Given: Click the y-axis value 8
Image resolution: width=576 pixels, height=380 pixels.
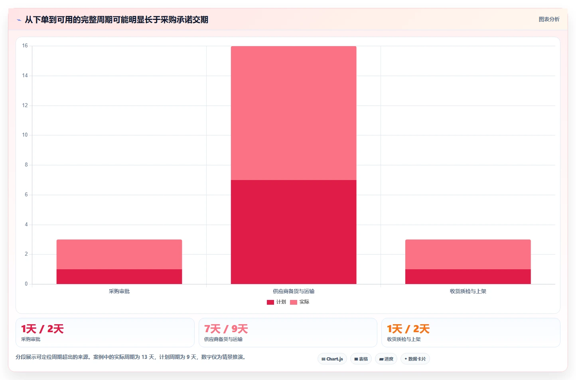Looking at the screenshot, I should (x=26, y=165).
